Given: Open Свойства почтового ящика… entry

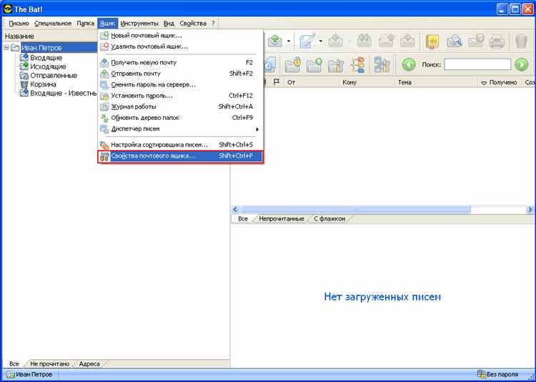Looking at the screenshot, I should pyautogui.click(x=181, y=156).
